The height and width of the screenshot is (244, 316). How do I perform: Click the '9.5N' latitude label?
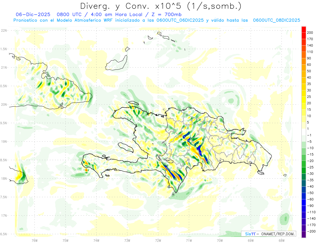tap(3, 123)
